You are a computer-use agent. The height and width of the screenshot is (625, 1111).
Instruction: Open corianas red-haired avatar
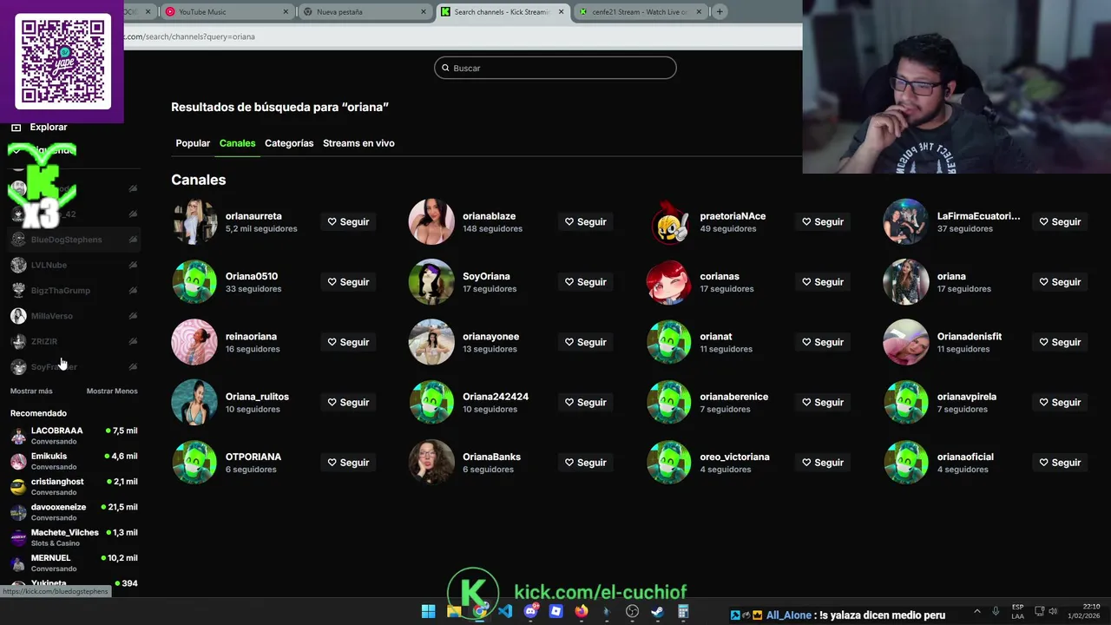(x=669, y=282)
